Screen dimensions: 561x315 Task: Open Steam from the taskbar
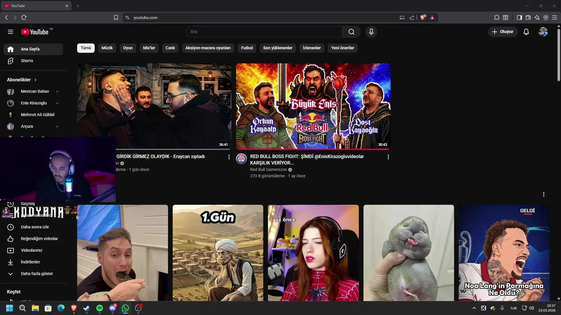87,308
